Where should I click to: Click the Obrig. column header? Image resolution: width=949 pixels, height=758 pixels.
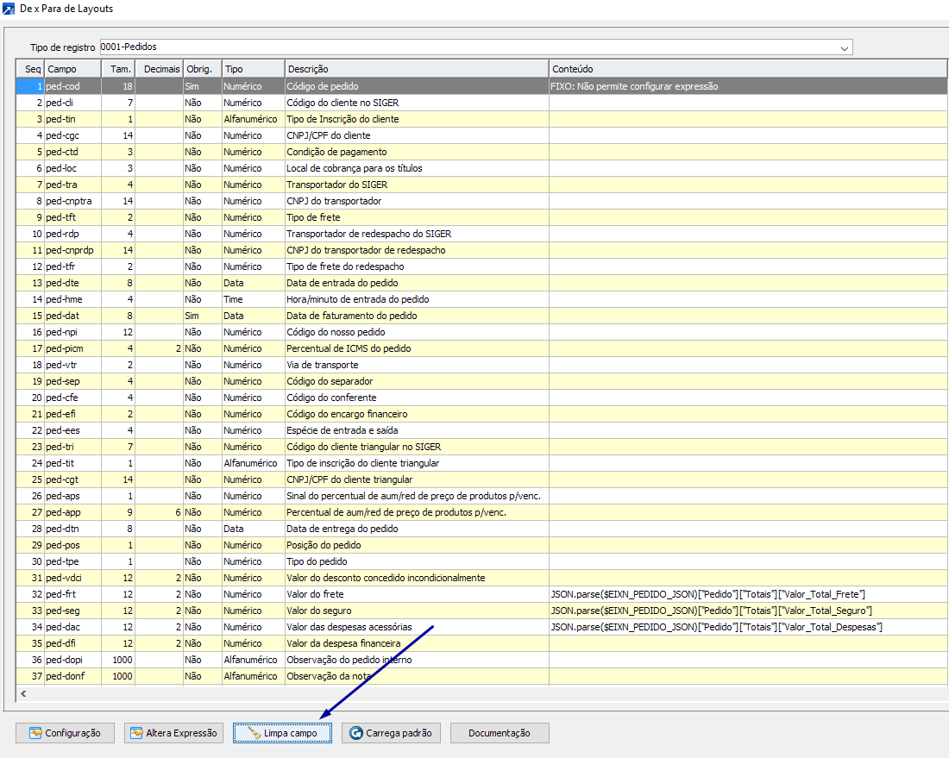pyautogui.click(x=202, y=69)
